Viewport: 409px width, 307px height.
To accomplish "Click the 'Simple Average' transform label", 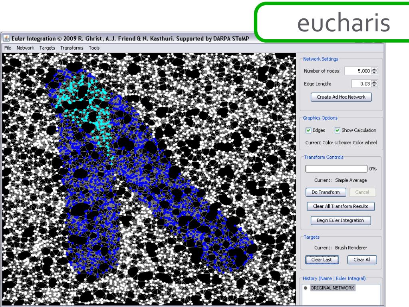I will (351, 180).
